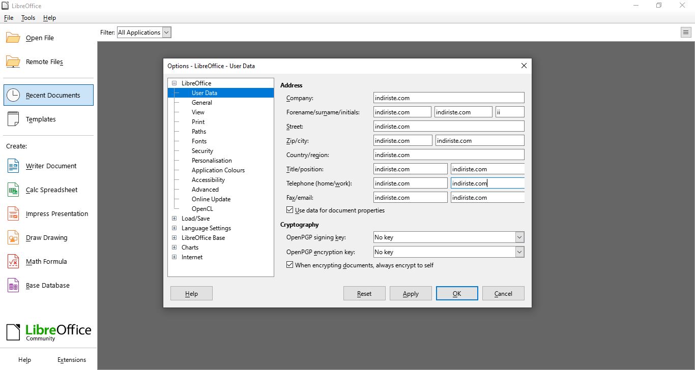Click Extensions at bottom of sidebar
This screenshot has height=370, width=695.
coord(72,359)
